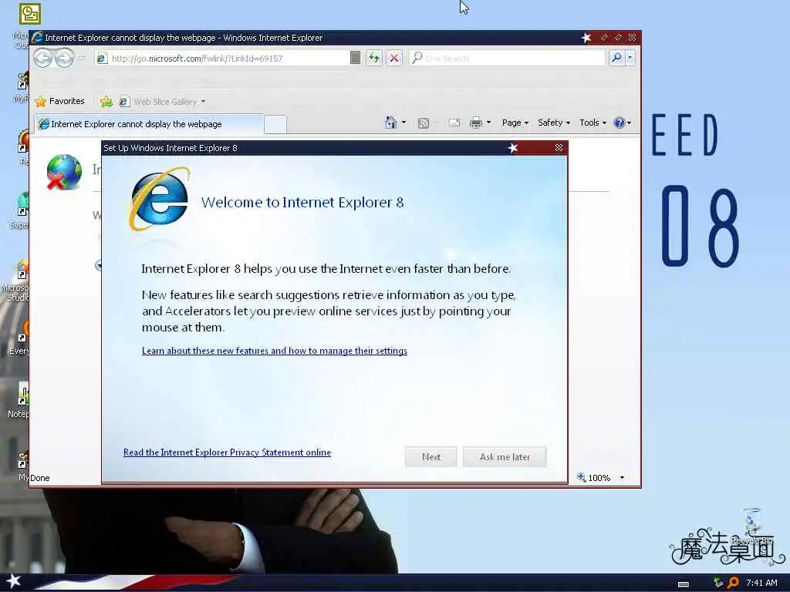Image resolution: width=790 pixels, height=592 pixels.
Task: Expand the Web Slice Gallery dropdown arrow
Action: (x=203, y=102)
